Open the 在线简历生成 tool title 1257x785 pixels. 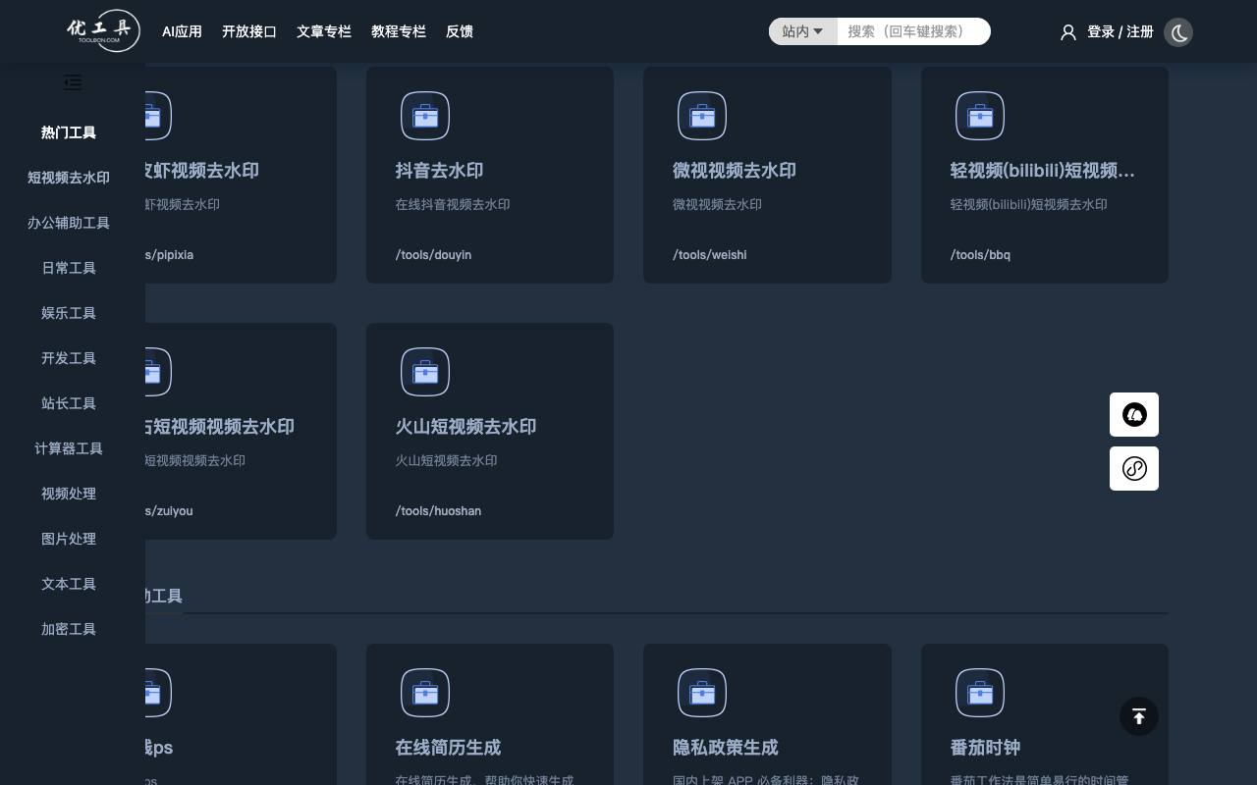click(x=449, y=748)
